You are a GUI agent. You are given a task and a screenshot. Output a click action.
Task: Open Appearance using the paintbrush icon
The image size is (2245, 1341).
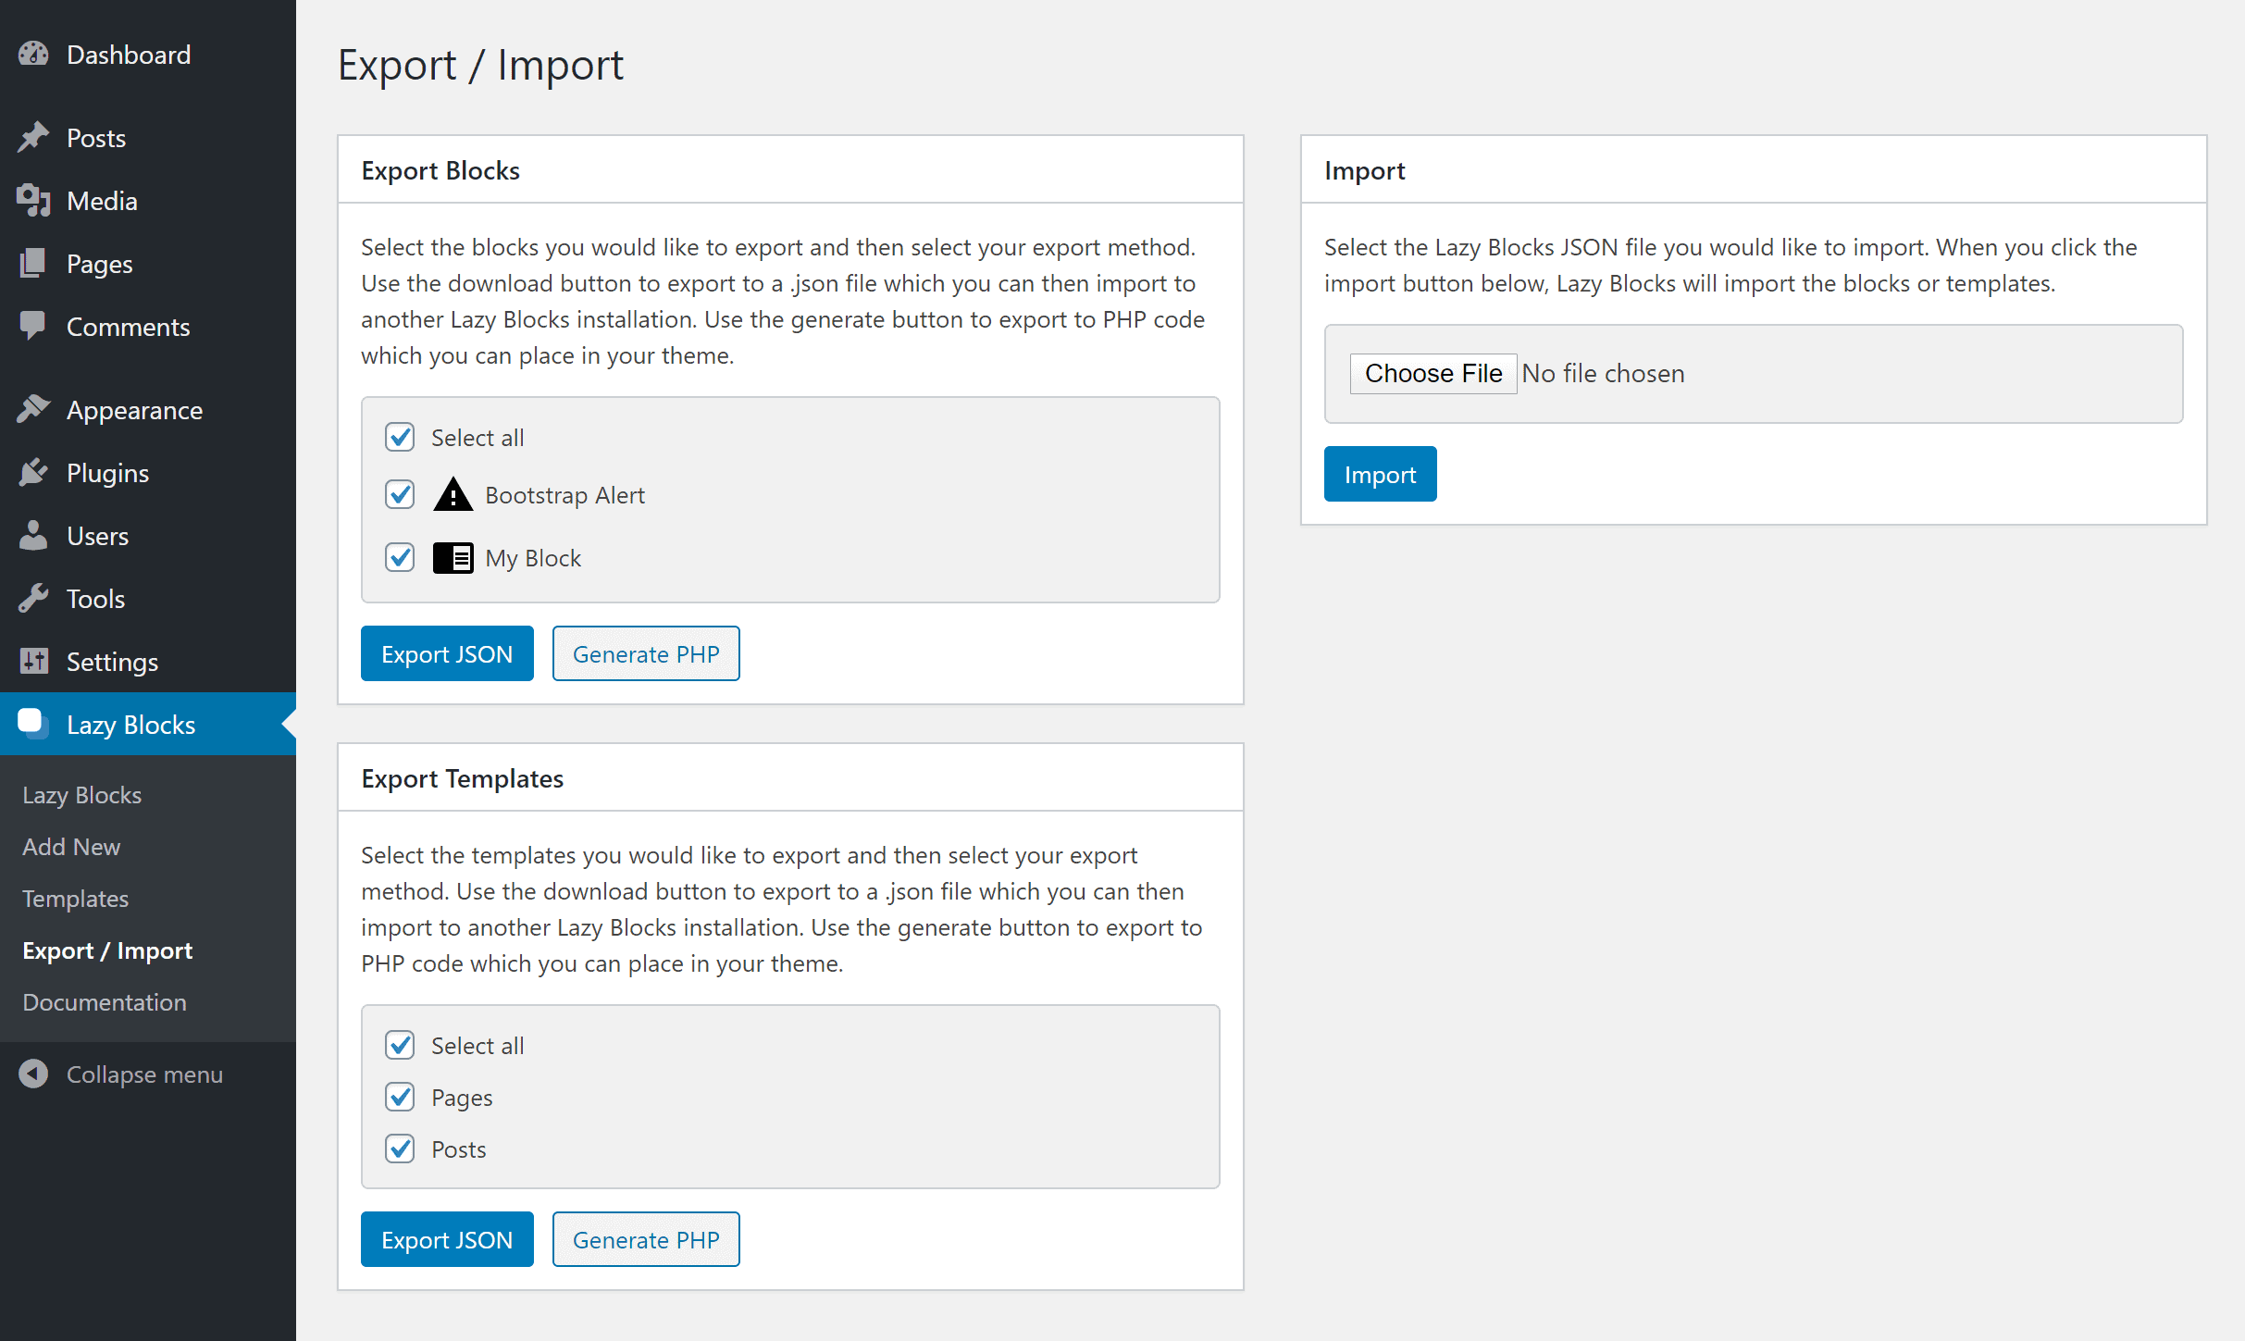[x=33, y=408]
